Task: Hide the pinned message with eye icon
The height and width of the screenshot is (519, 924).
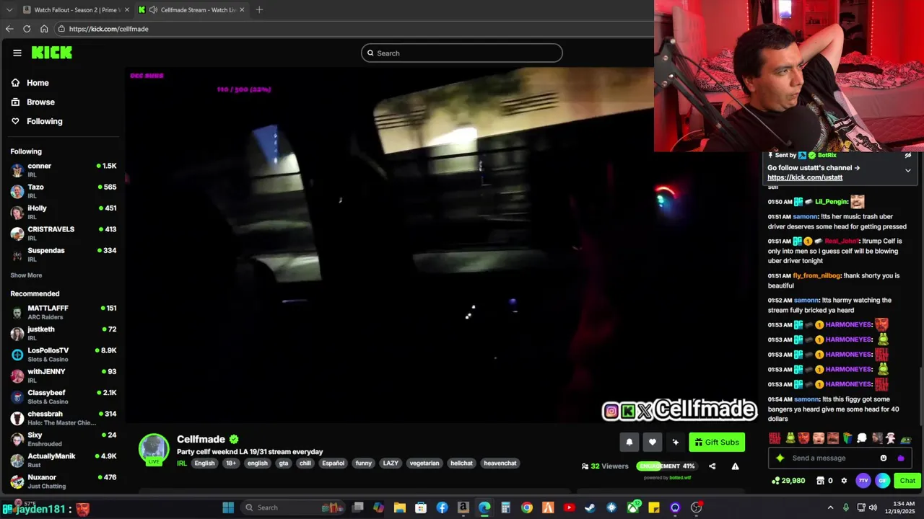Action: click(x=907, y=155)
